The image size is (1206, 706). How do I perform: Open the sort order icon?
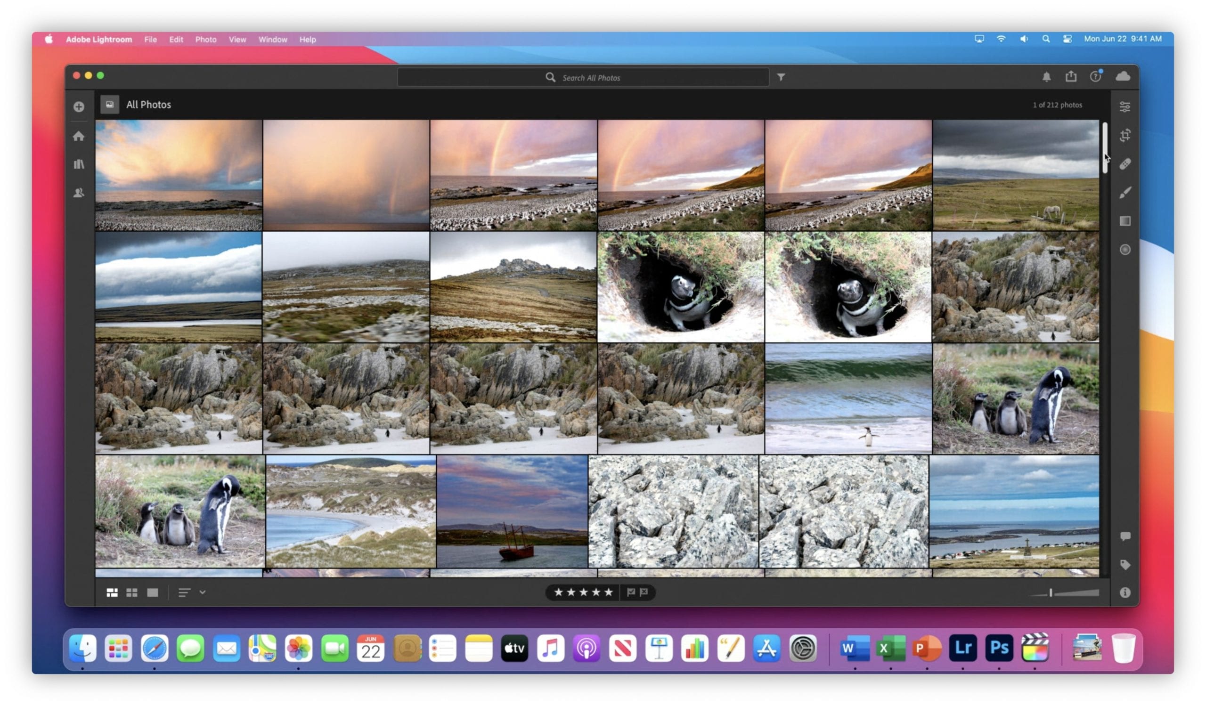(x=184, y=593)
